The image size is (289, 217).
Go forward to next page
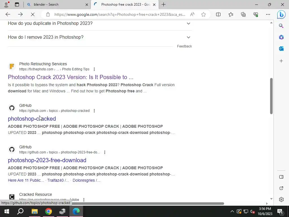point(20,14)
